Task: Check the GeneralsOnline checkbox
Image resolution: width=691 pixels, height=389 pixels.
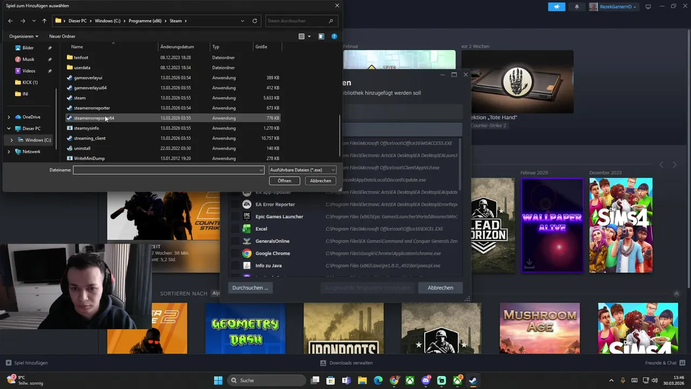Action: click(234, 241)
